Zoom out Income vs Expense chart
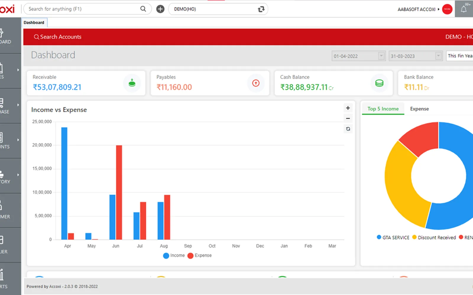This screenshot has width=473, height=295. (348, 119)
